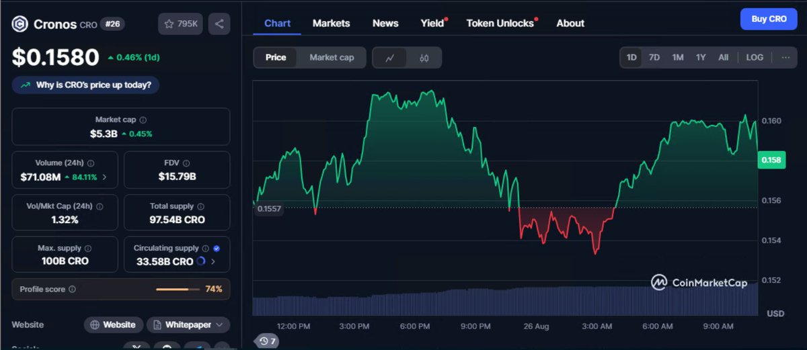Expand Volume (24h) details chevron
807x350 pixels.
coord(104,177)
